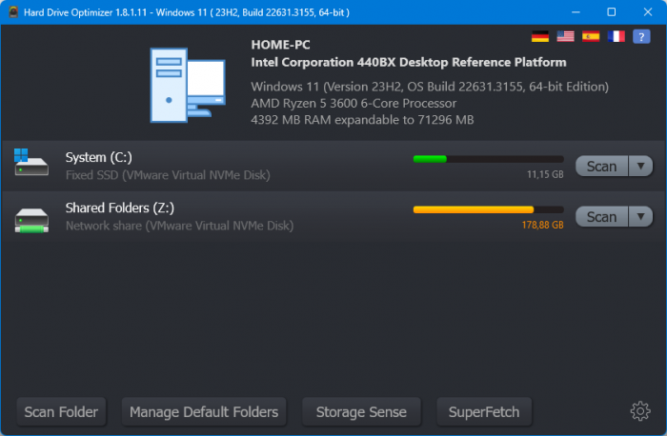Click the Shared Folders (Z:) drive icon

(x=31, y=218)
